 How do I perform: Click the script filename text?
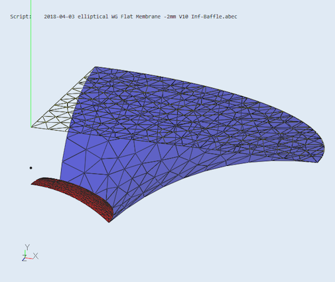click(141, 17)
